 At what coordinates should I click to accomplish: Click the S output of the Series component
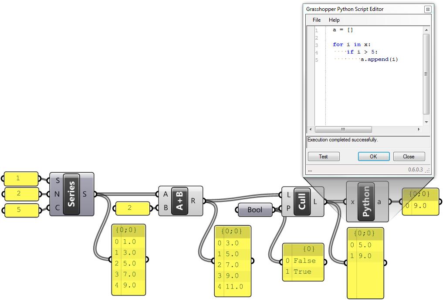pos(85,194)
